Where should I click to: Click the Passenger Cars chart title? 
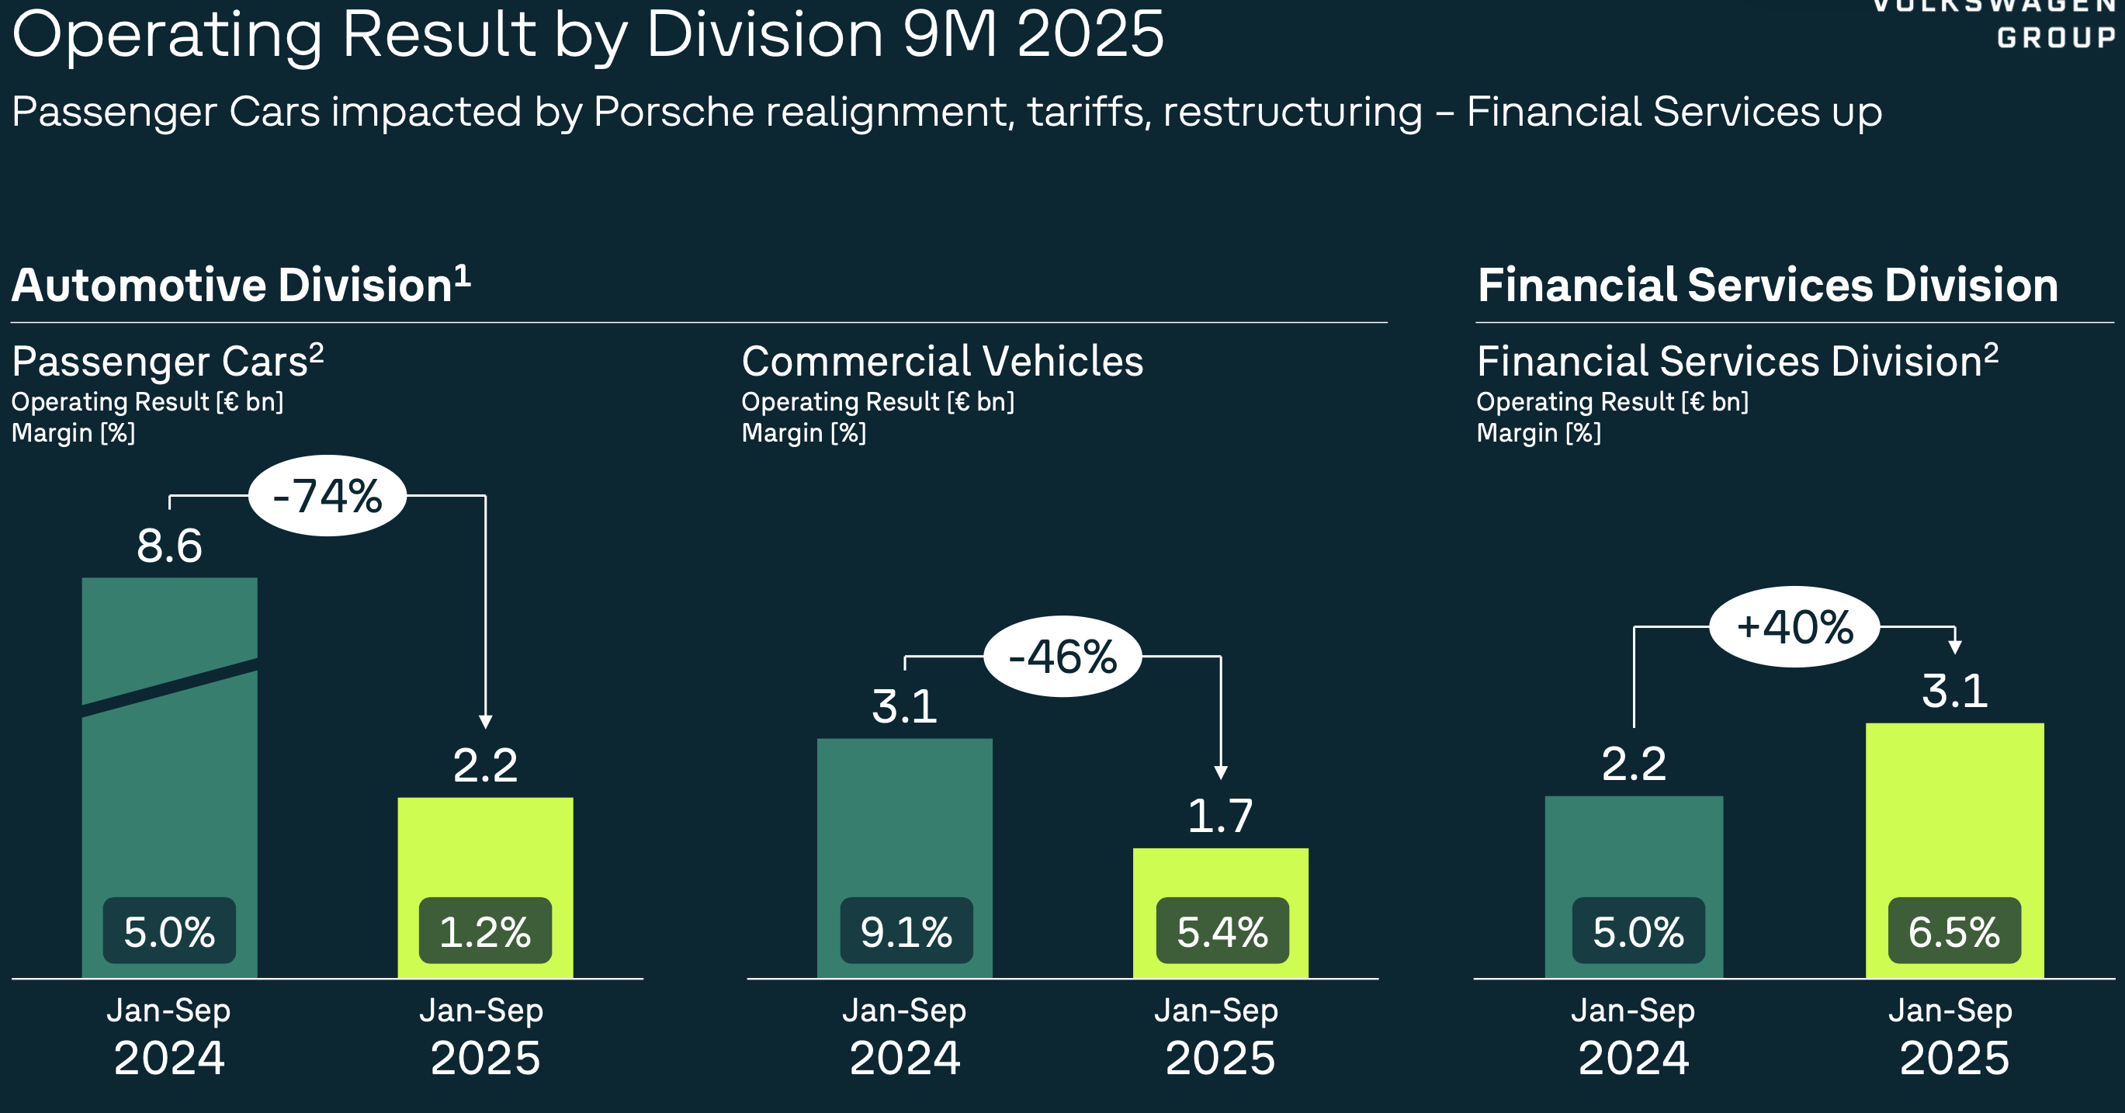click(x=168, y=362)
